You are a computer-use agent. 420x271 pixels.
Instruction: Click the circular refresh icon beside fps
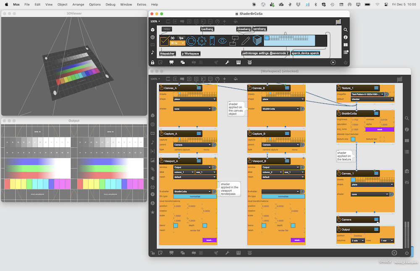(x=191, y=41)
